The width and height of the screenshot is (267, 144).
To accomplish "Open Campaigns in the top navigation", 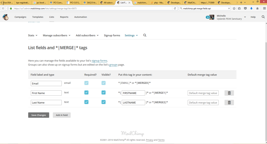I will click(x=21, y=17).
